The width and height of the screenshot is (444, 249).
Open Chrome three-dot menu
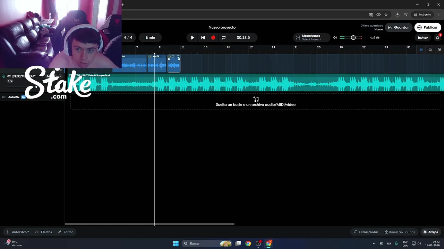439,15
